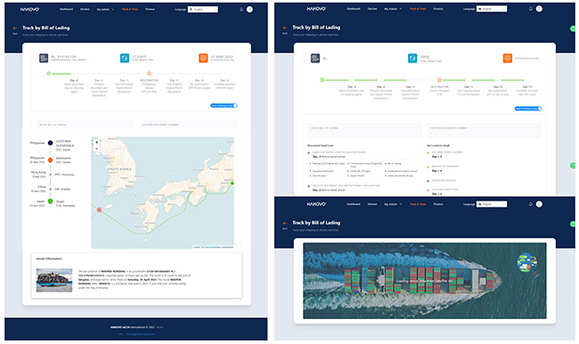Click the user avatar in the left panel header

click(249, 9)
